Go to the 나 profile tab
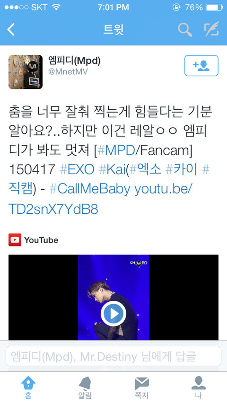 [x=199, y=387]
